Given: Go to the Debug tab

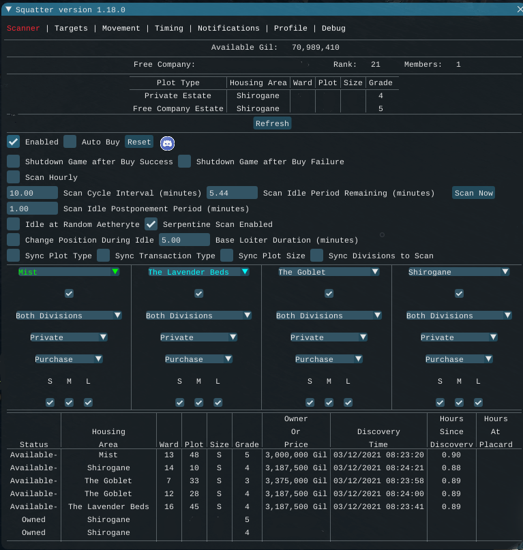Looking at the screenshot, I should click(x=333, y=29).
